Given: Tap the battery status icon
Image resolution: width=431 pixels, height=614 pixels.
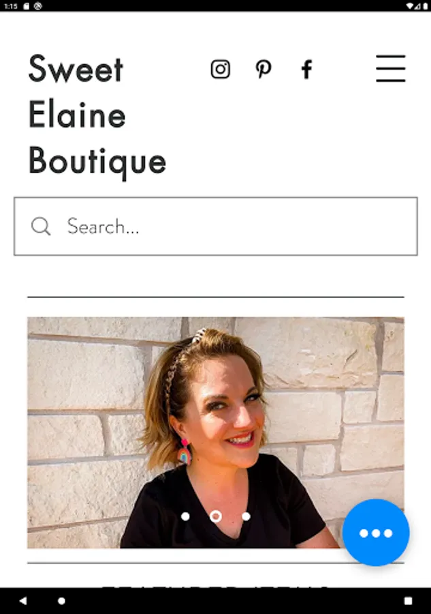Looking at the screenshot, I should (425, 6).
